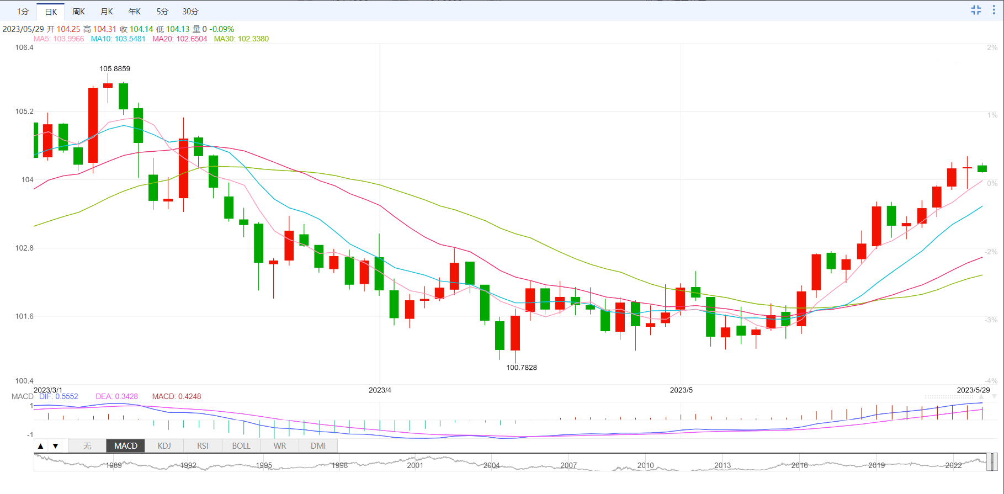This screenshot has height=494, width=1004.
Task: Click the exit fullscreen icon
Action: pyautogui.click(x=976, y=10)
